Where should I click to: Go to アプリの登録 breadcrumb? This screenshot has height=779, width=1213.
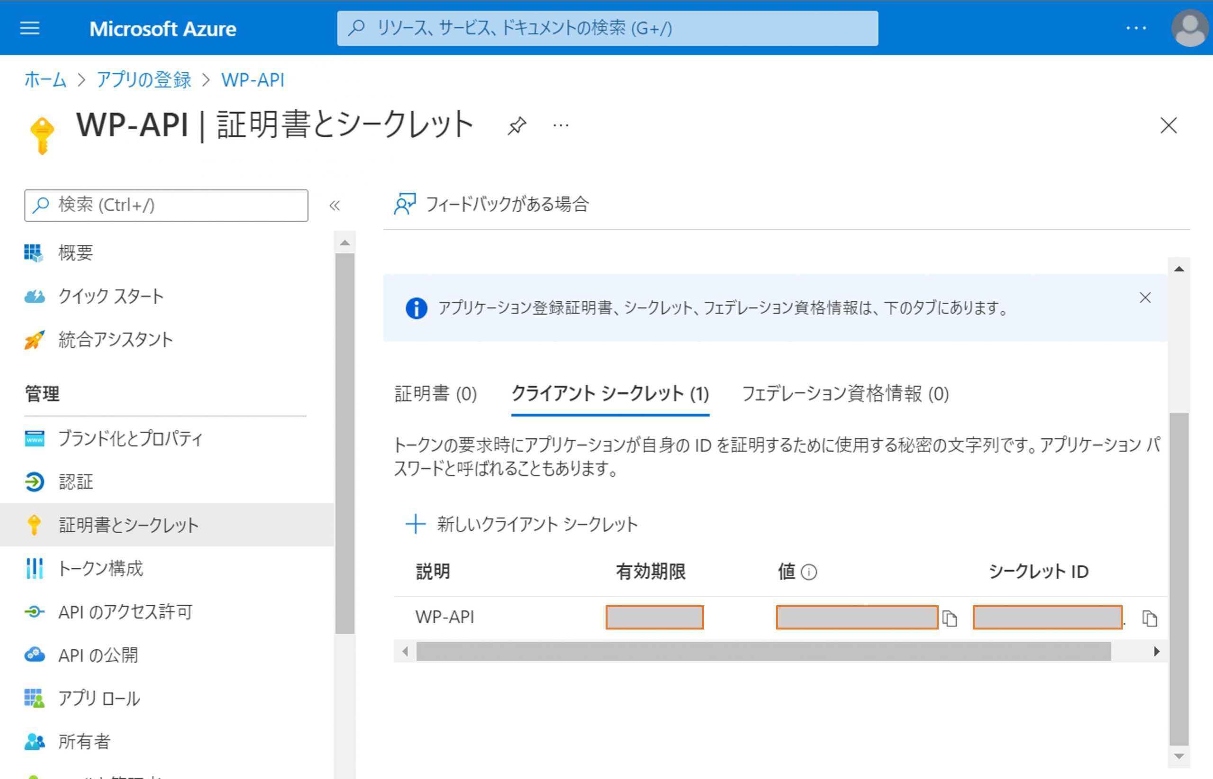pyautogui.click(x=144, y=80)
